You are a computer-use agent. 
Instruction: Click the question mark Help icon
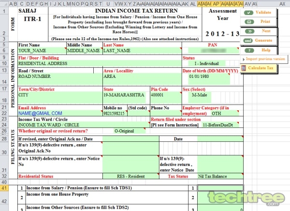pyautogui.click(x=249, y=50)
